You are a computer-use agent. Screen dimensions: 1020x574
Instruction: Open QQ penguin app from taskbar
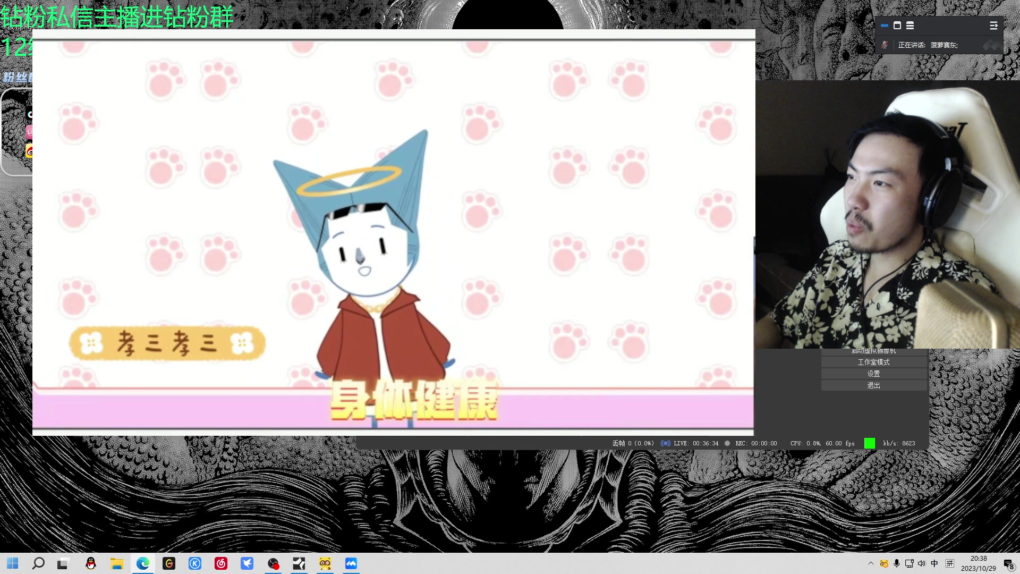click(x=91, y=563)
